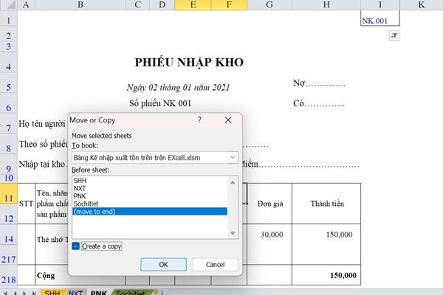
Task: Click the help question mark in Move or Copy
Action: [x=199, y=120]
